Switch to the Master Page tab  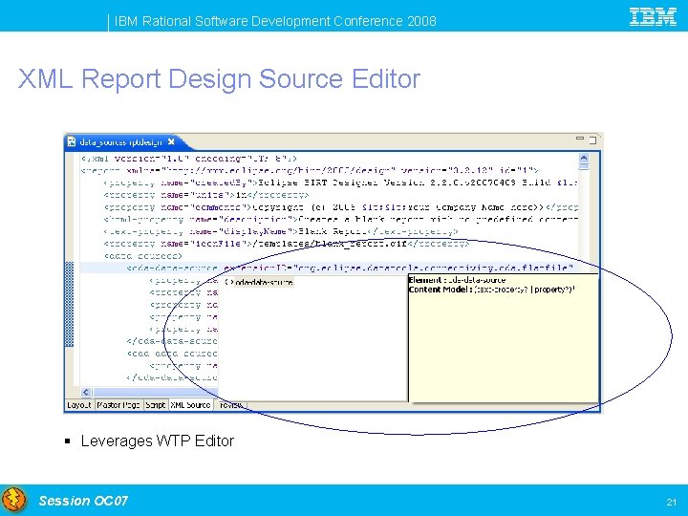[118, 404]
